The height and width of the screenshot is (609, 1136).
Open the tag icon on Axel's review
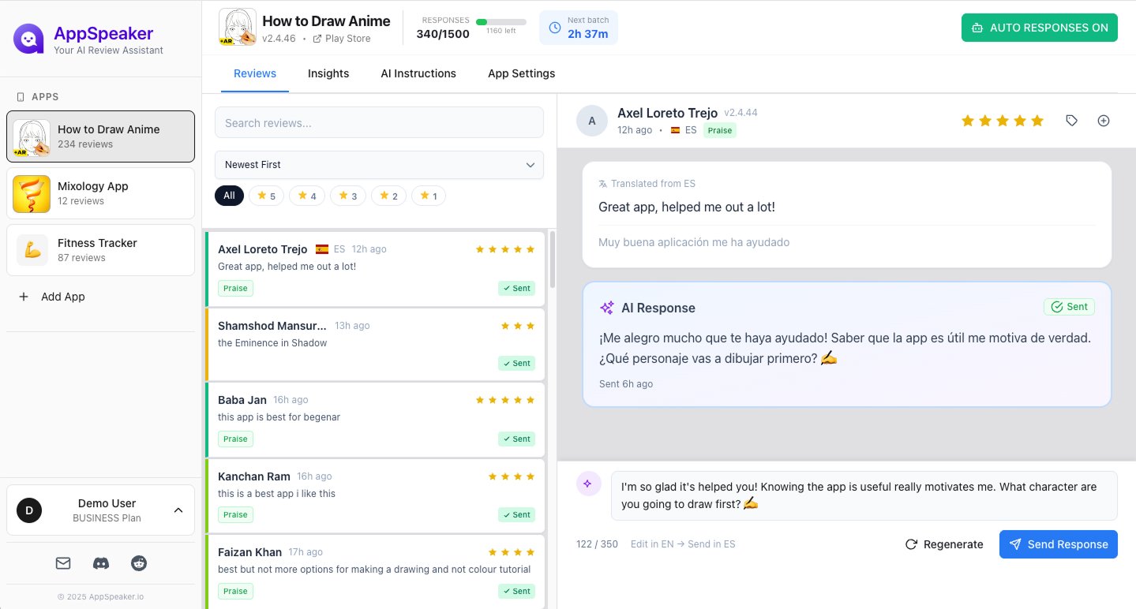pos(1071,121)
